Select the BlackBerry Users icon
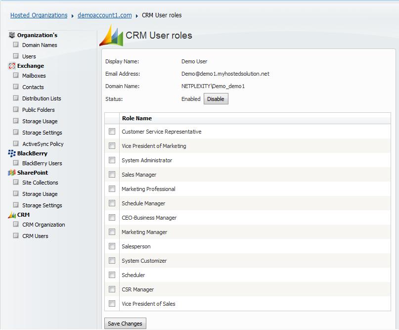399x330 pixels. click(16, 163)
